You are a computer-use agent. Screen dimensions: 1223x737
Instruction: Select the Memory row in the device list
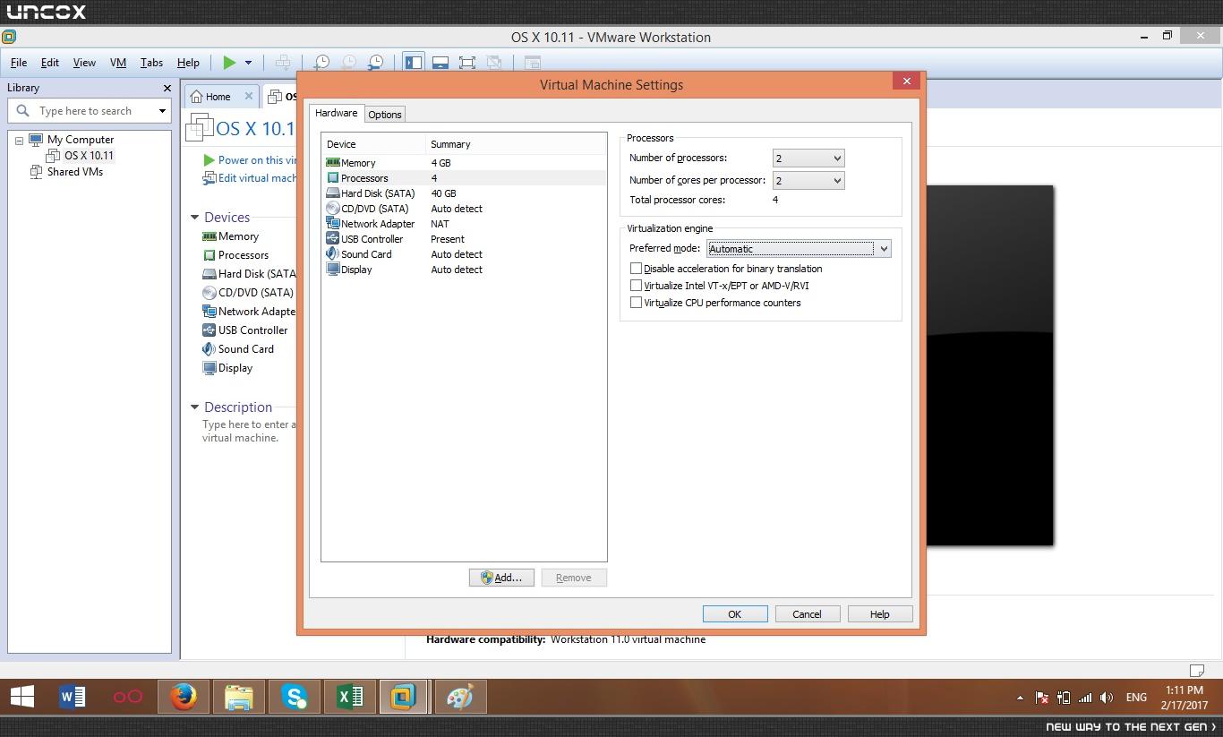tap(464, 163)
